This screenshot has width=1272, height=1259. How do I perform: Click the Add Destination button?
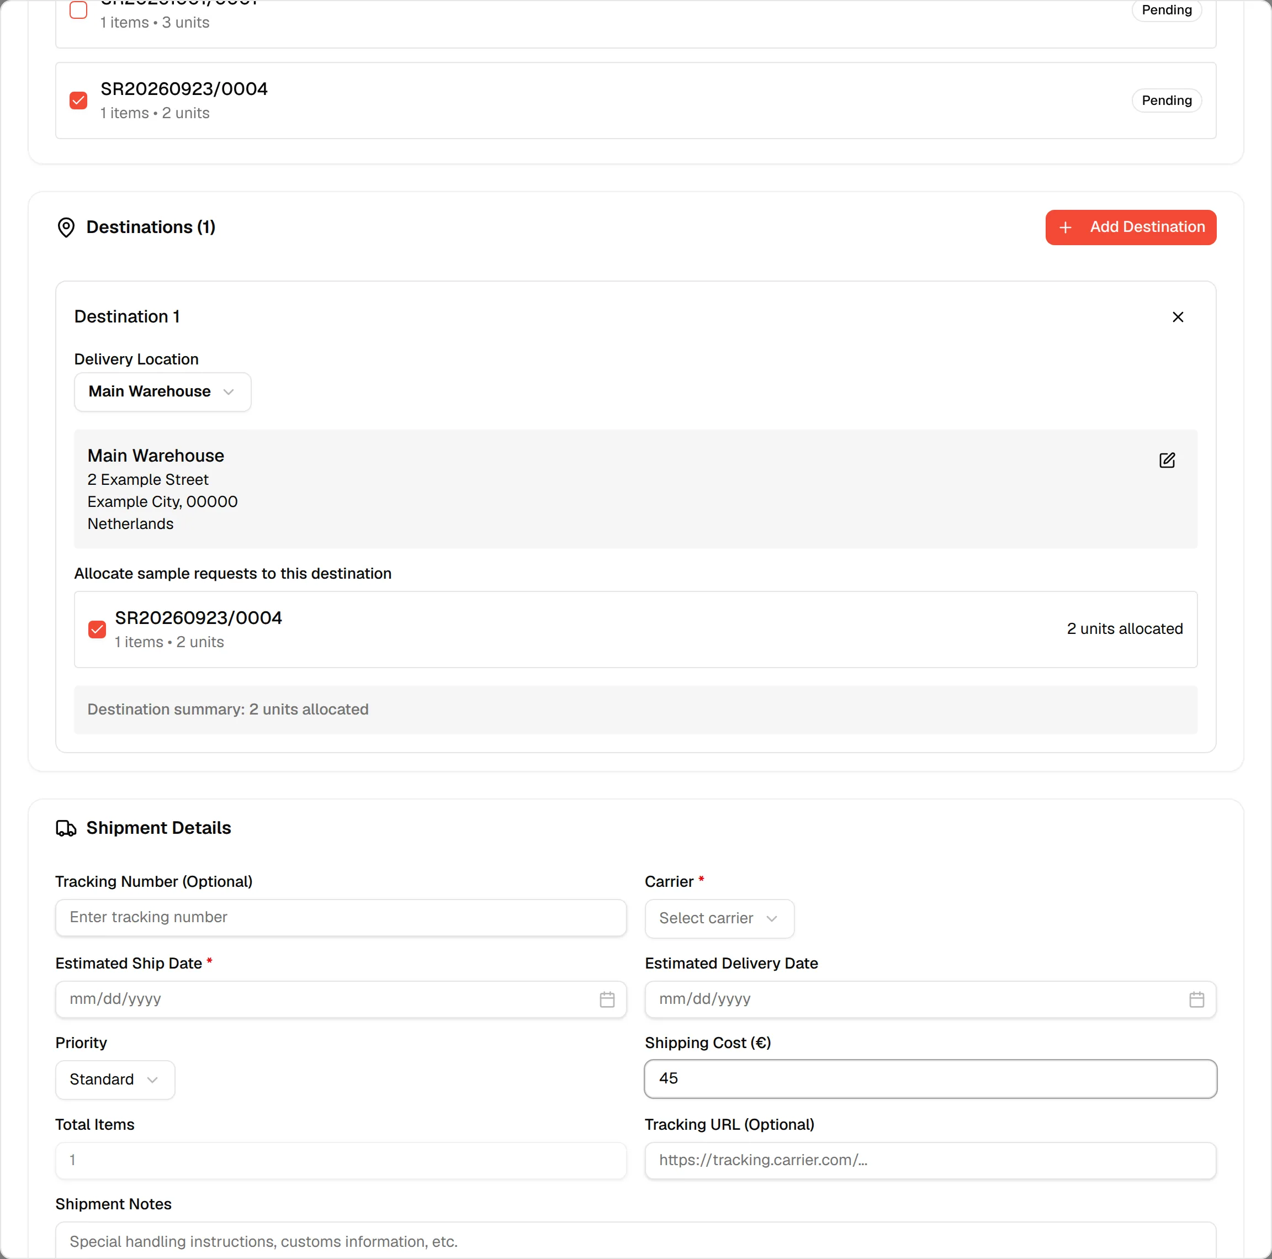[1131, 227]
